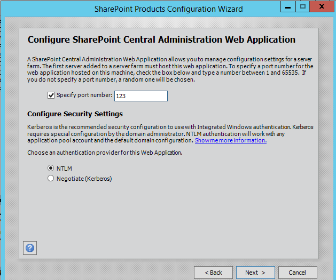
Task: Uncheck the Specify port number checkbox
Action: 51,95
